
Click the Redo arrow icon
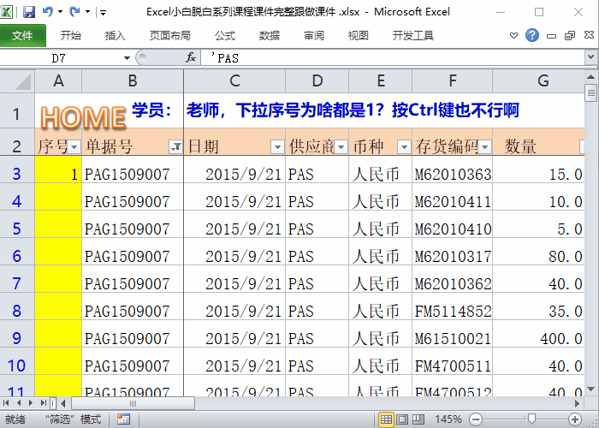[x=75, y=11]
